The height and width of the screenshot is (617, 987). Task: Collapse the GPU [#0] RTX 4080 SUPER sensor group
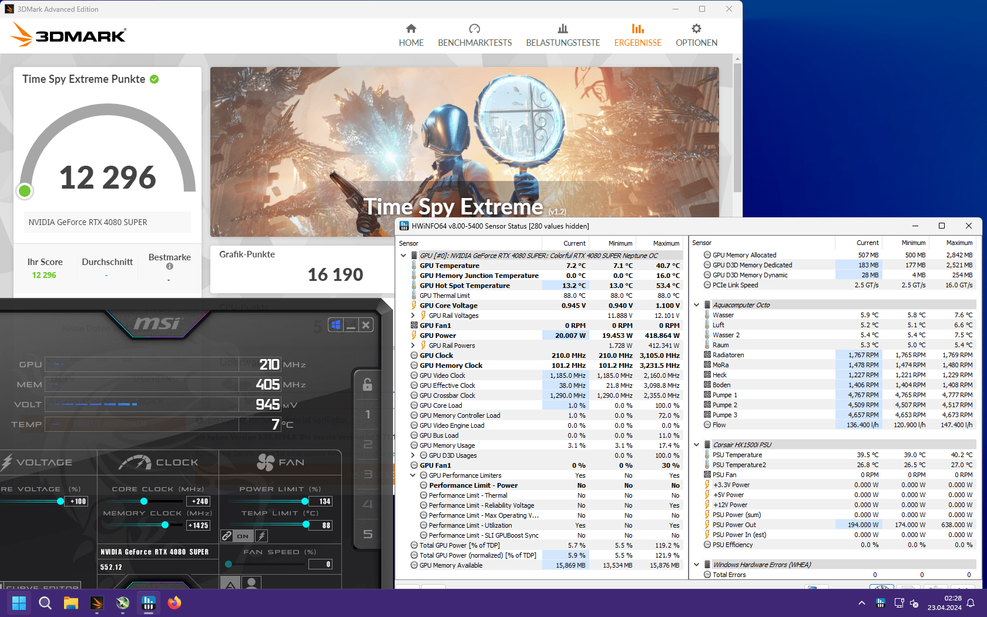(x=403, y=256)
